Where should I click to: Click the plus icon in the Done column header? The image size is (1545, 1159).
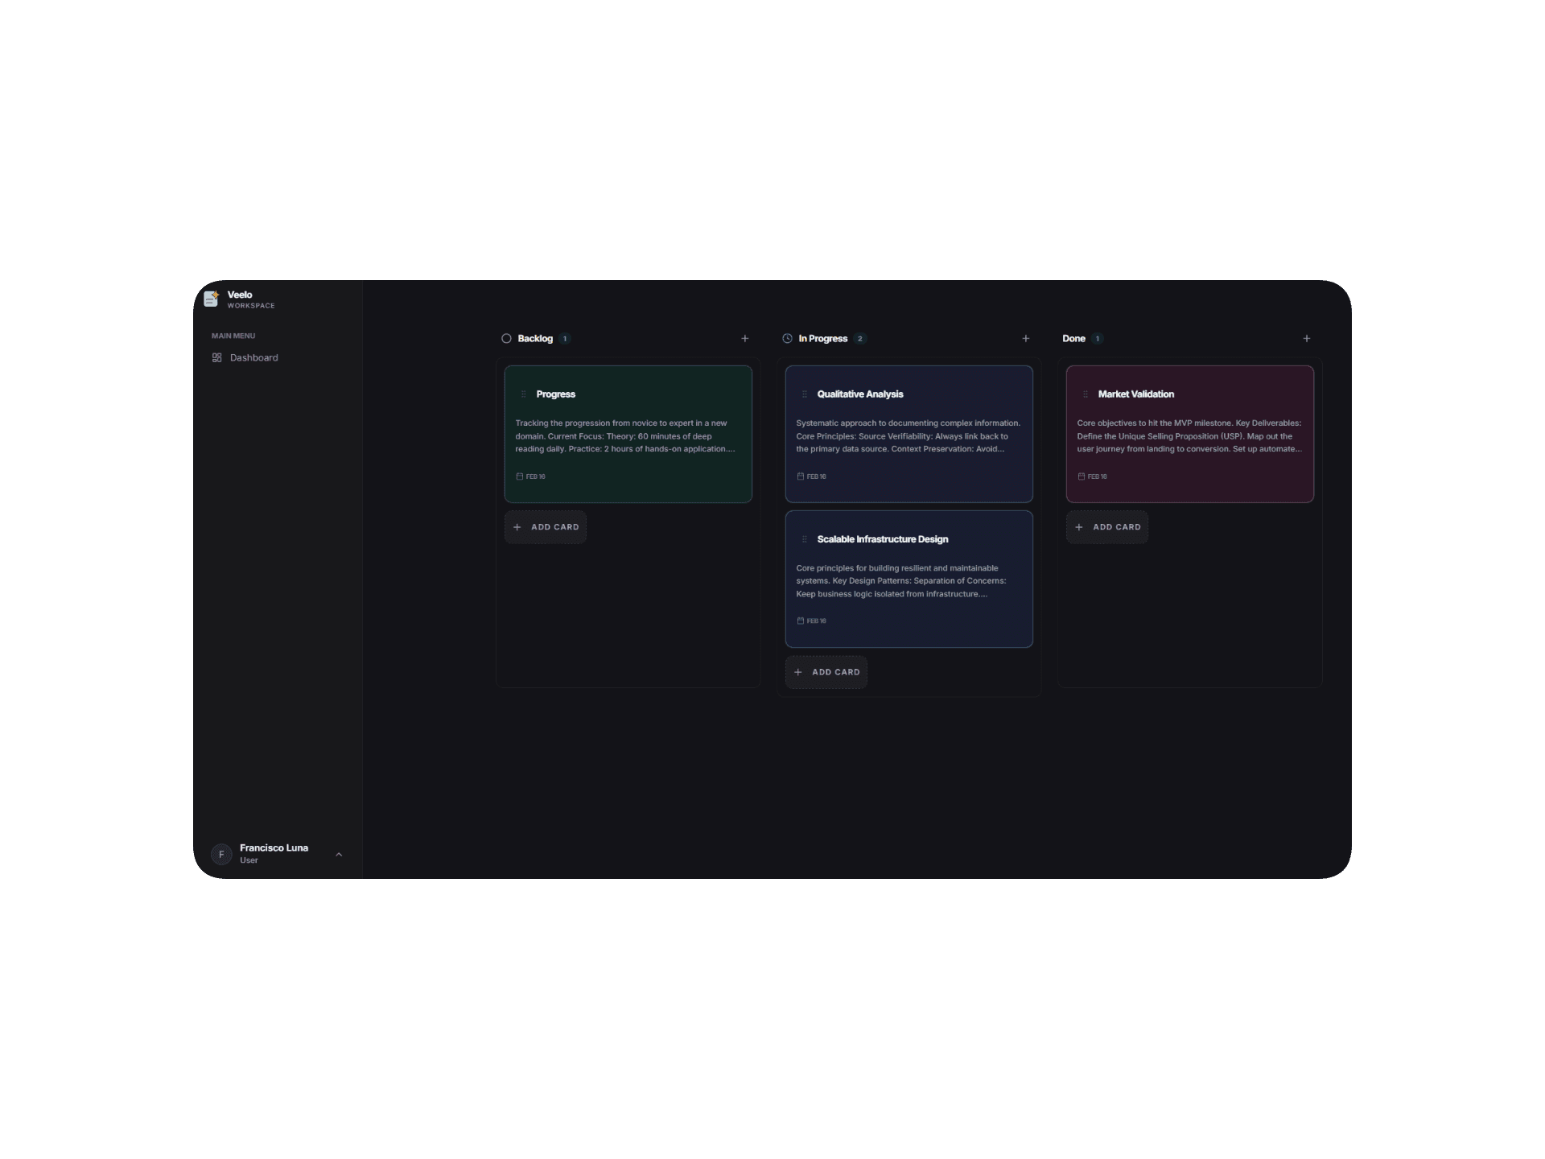pyautogui.click(x=1306, y=339)
